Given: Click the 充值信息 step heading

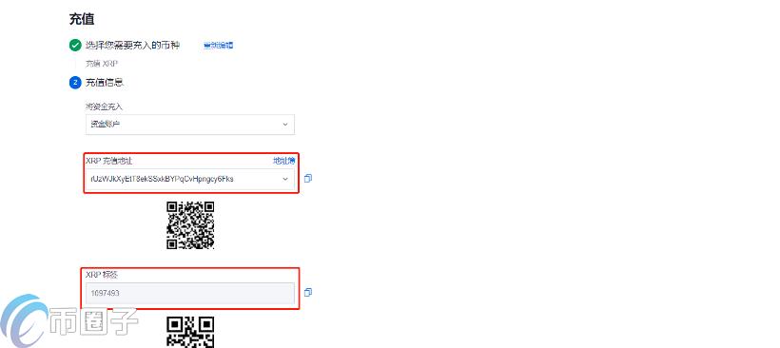Looking at the screenshot, I should (105, 83).
